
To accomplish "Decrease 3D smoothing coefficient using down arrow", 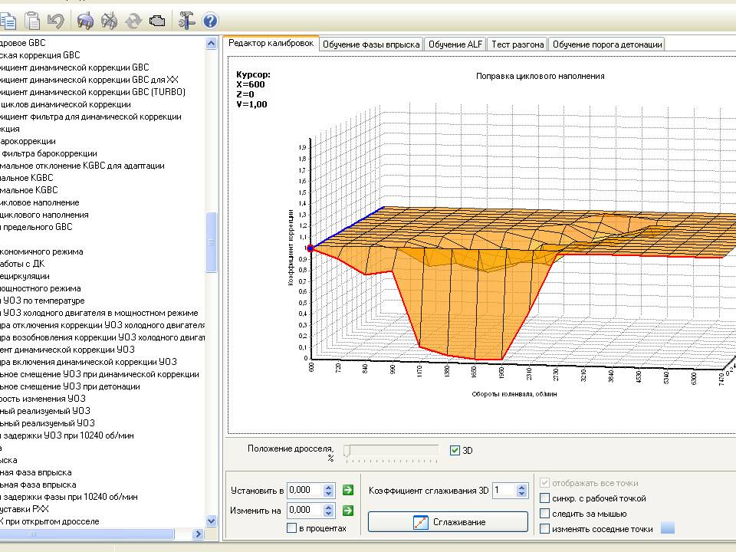I will coord(521,494).
